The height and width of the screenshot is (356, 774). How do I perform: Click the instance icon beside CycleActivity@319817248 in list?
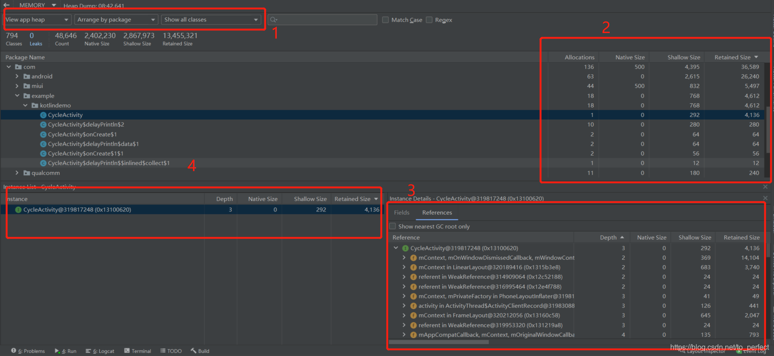18,210
